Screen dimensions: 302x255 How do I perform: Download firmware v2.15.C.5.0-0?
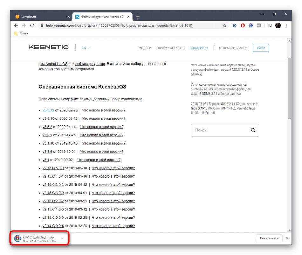(53, 168)
